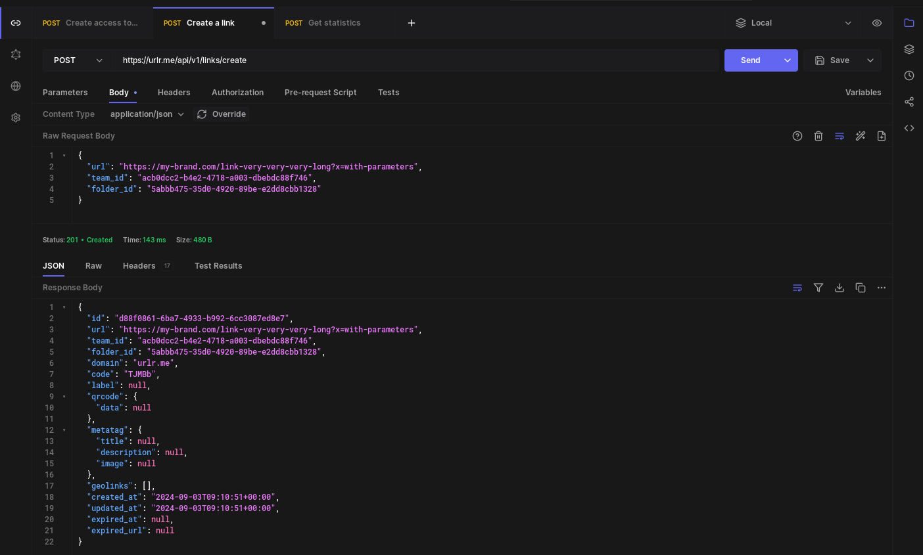This screenshot has height=555, width=923.
Task: Download the response body to file
Action: pyautogui.click(x=840, y=288)
